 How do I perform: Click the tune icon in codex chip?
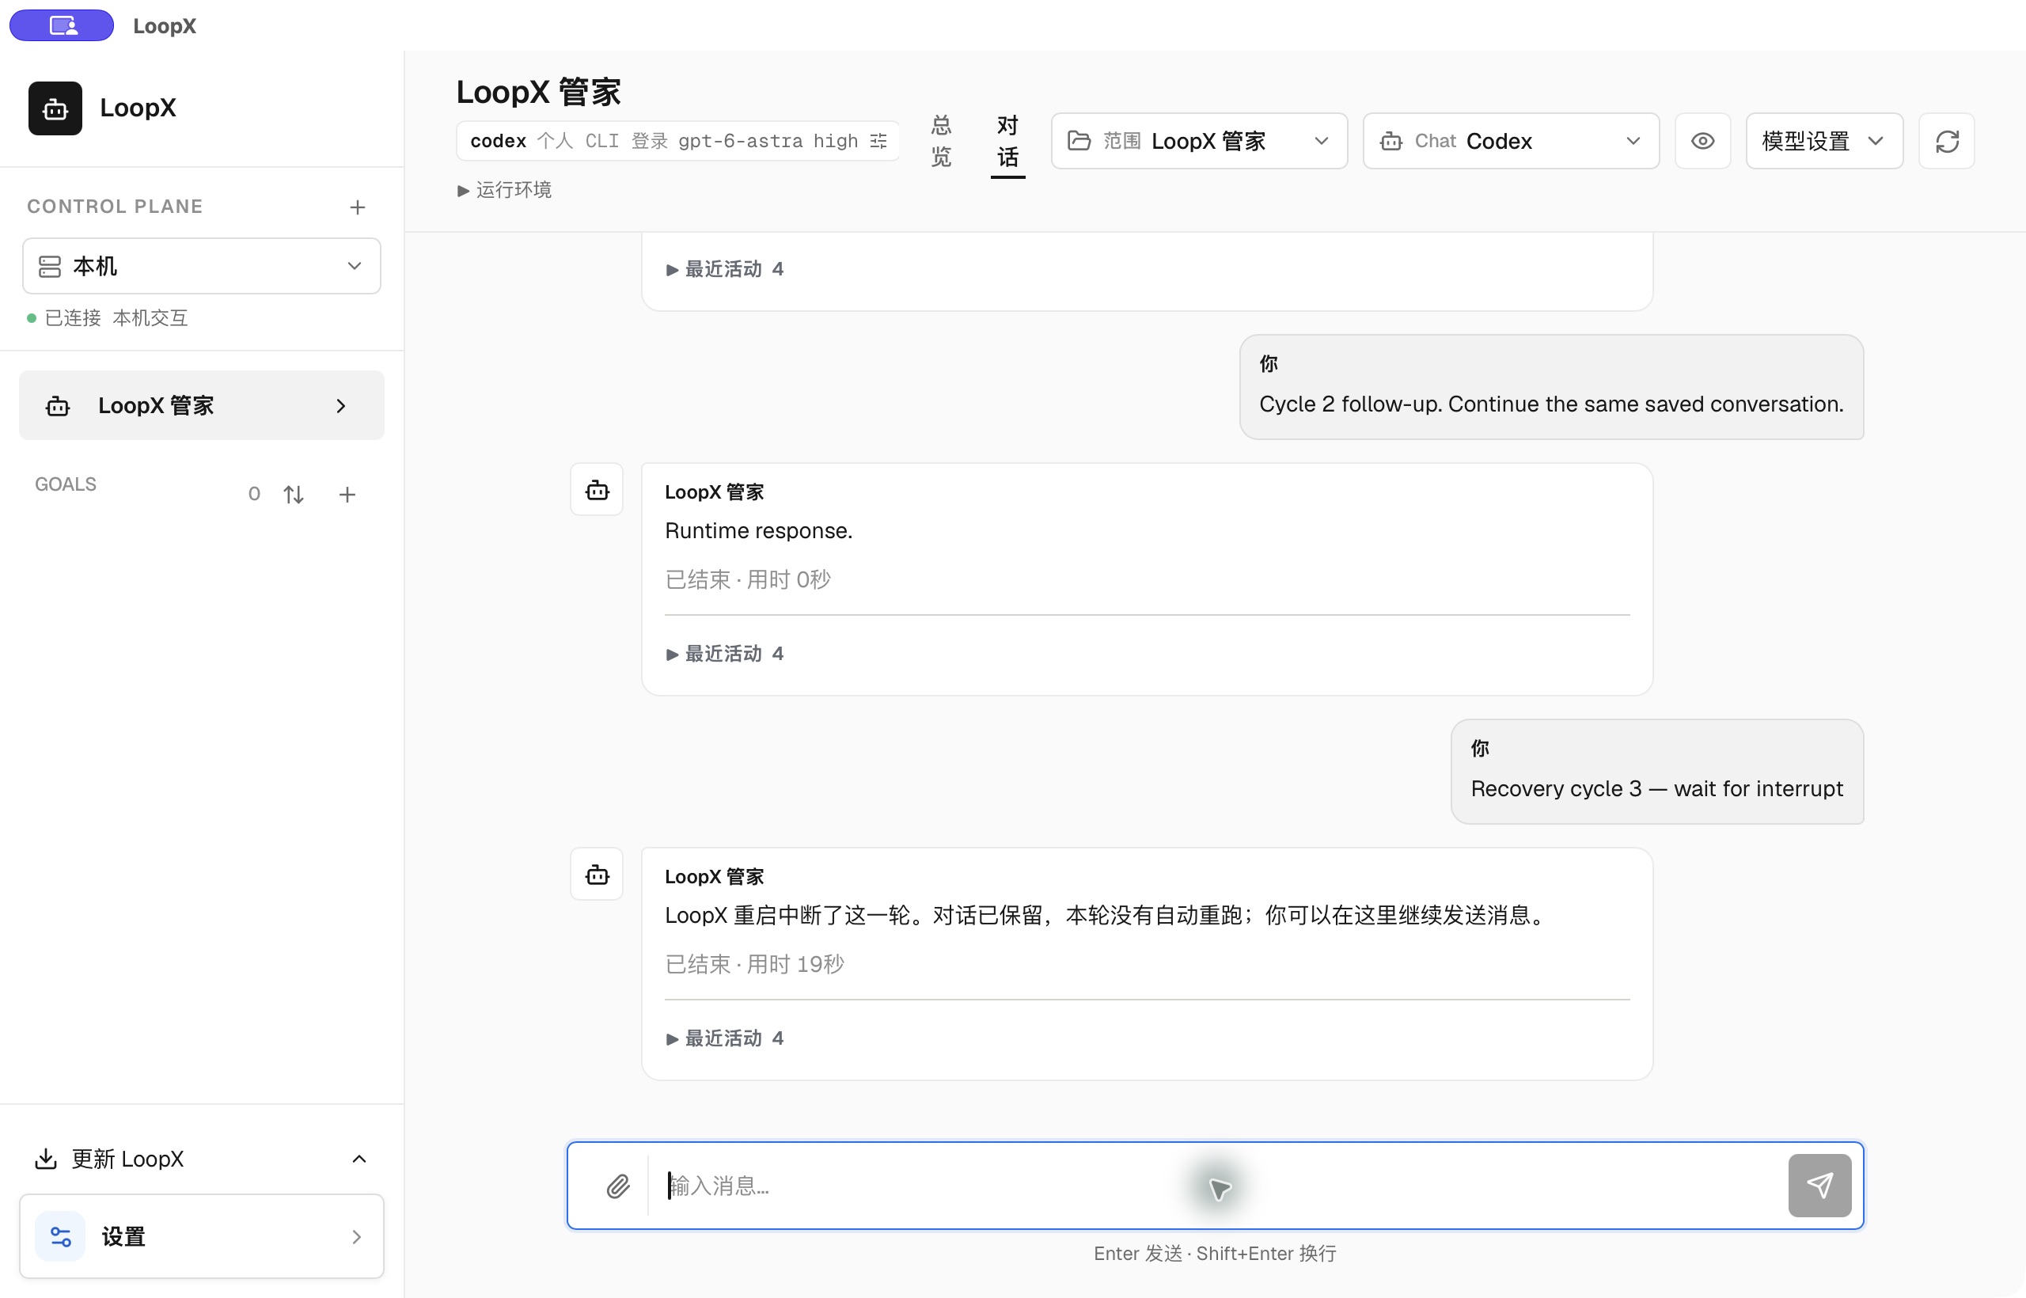(879, 141)
